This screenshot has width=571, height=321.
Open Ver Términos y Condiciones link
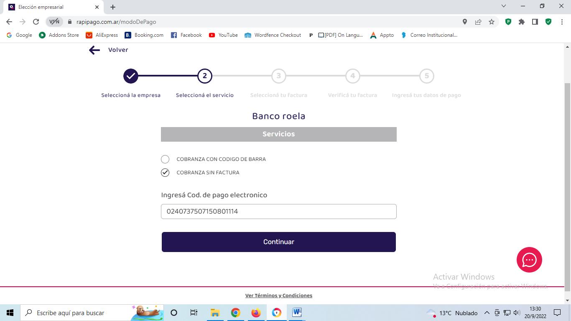[278, 296]
